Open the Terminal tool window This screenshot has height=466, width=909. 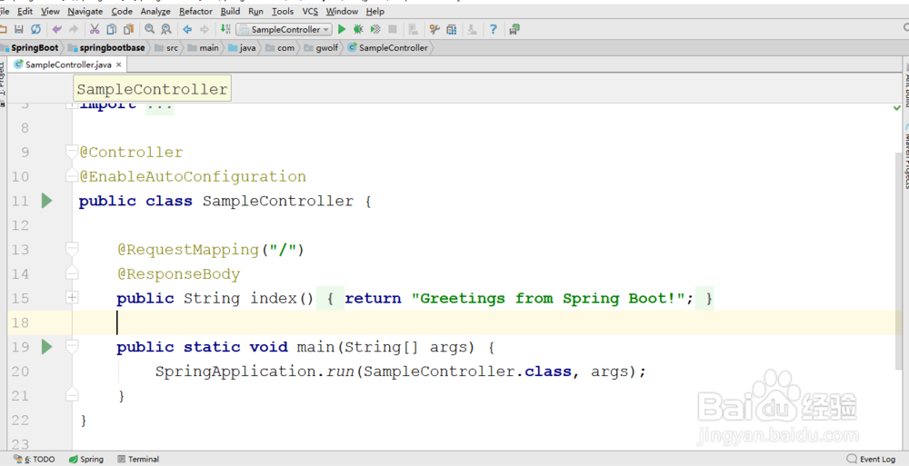(x=138, y=459)
